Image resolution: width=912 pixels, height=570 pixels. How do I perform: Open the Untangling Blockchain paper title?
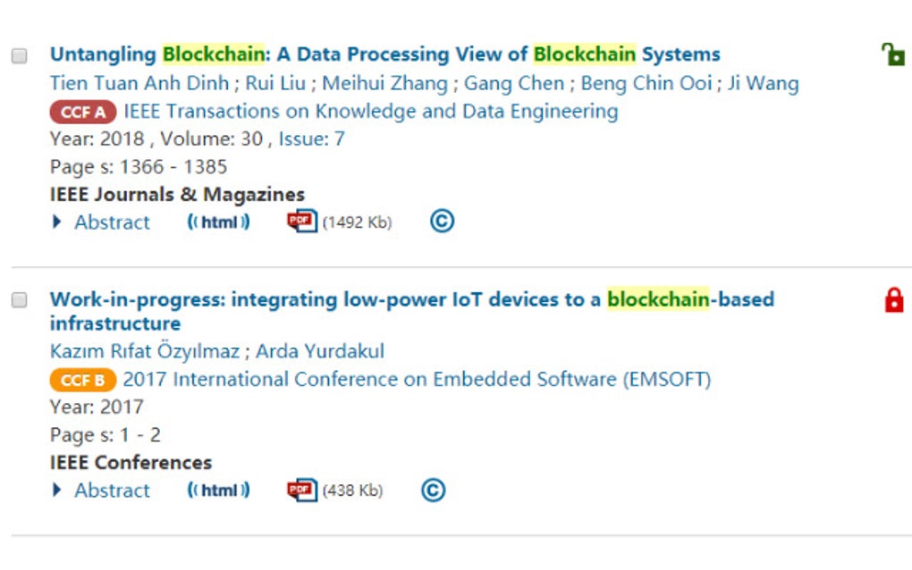(x=384, y=54)
